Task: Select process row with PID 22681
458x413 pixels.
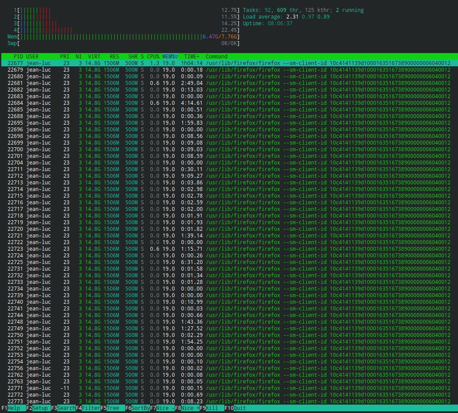Action: click(x=229, y=83)
